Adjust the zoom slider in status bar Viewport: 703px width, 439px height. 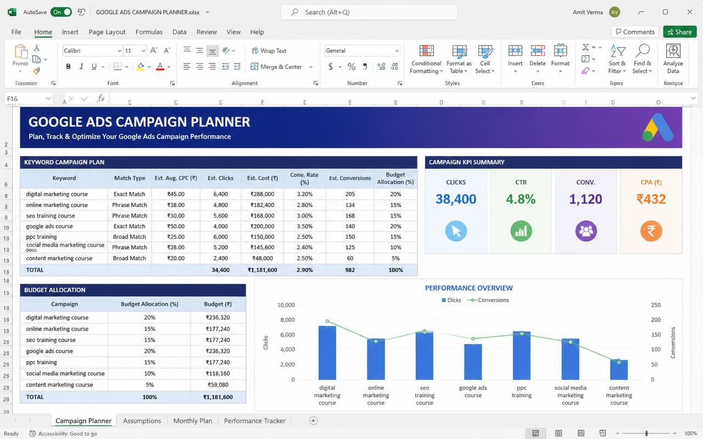(x=646, y=434)
